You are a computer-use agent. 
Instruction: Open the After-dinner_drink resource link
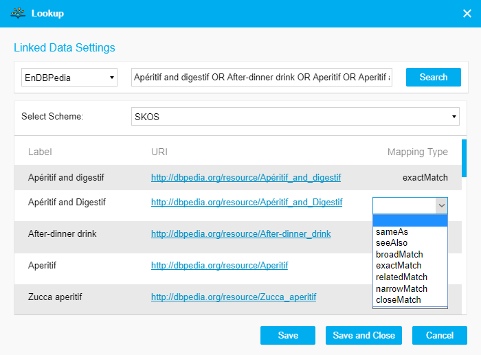[240, 234]
